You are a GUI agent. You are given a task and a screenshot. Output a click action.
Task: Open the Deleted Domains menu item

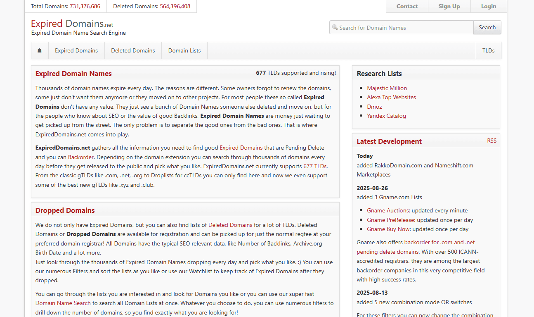pos(133,50)
